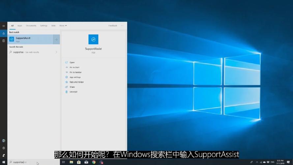Switch to the Web search tab
This screenshot has height=165, width=293.
(53, 26)
